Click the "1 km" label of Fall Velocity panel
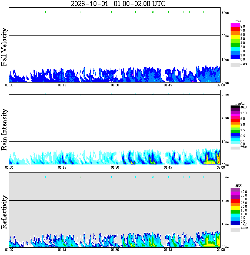Screen dimensions: 250x255 [225, 60]
